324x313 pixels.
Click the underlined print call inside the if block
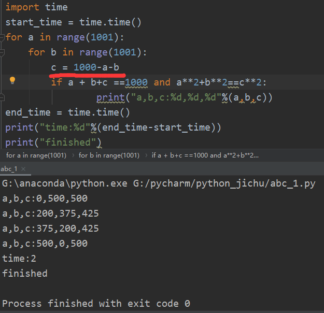(110, 97)
